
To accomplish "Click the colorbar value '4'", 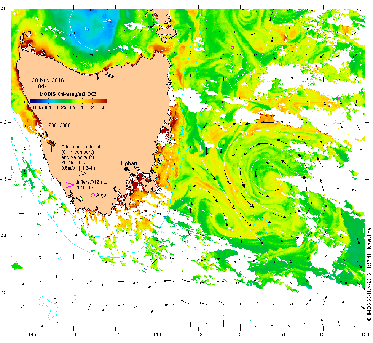I will pyautogui.click(x=103, y=107).
